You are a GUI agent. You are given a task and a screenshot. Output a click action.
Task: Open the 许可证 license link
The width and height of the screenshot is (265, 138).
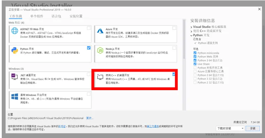point(62,126)
